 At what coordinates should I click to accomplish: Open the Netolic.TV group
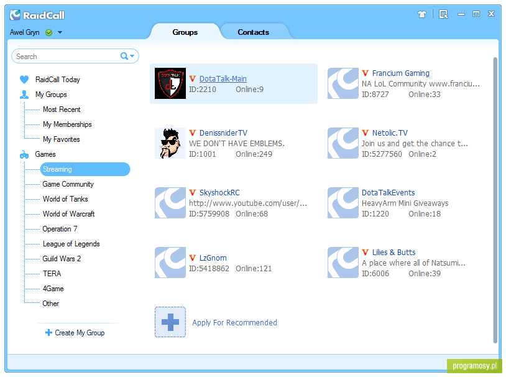(390, 133)
